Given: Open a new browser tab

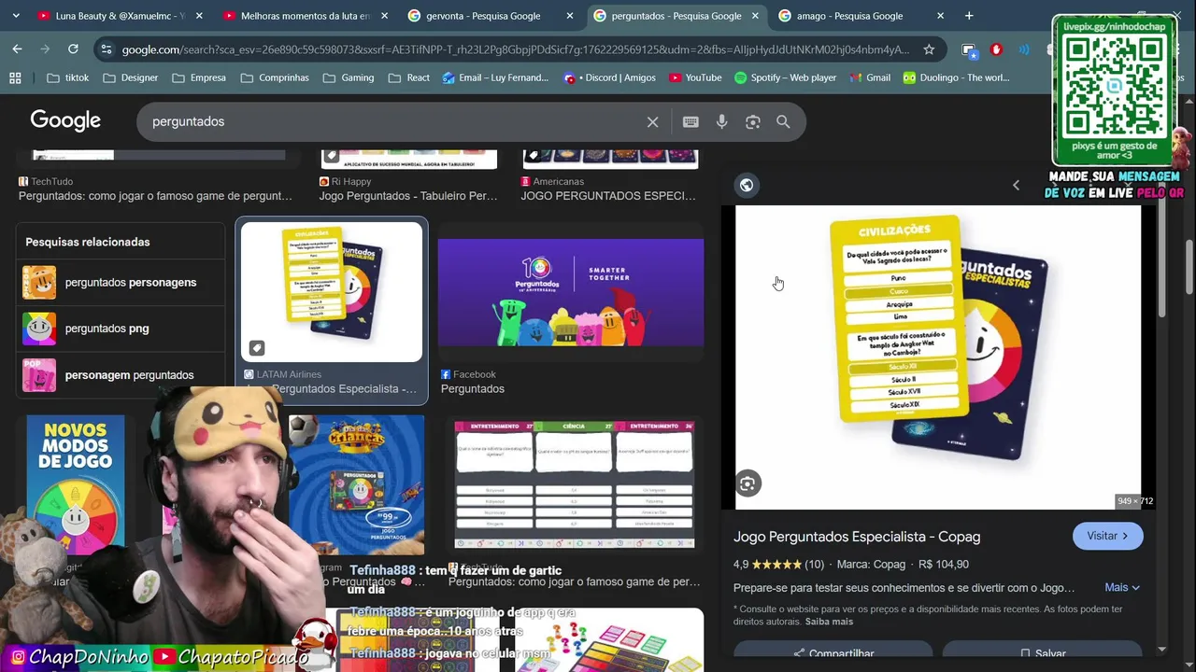Looking at the screenshot, I should pos(969,16).
